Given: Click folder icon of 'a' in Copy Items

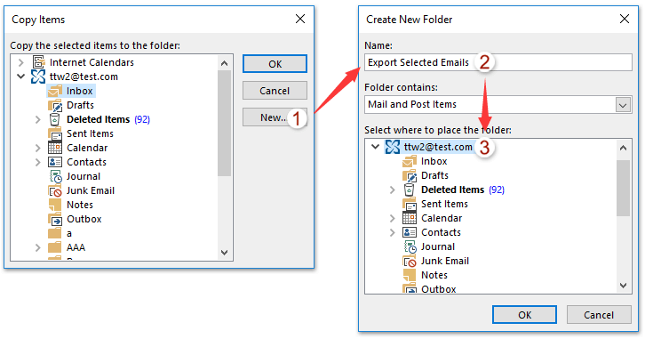Looking at the screenshot, I should [x=55, y=233].
